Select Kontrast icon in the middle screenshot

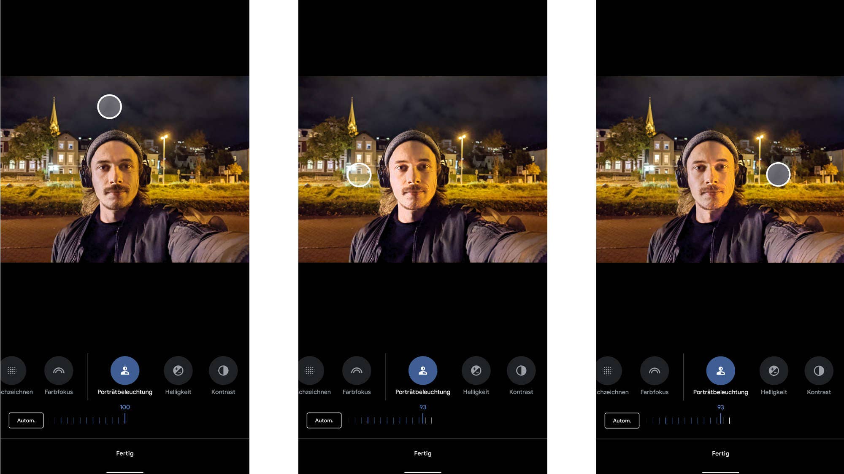(x=521, y=370)
